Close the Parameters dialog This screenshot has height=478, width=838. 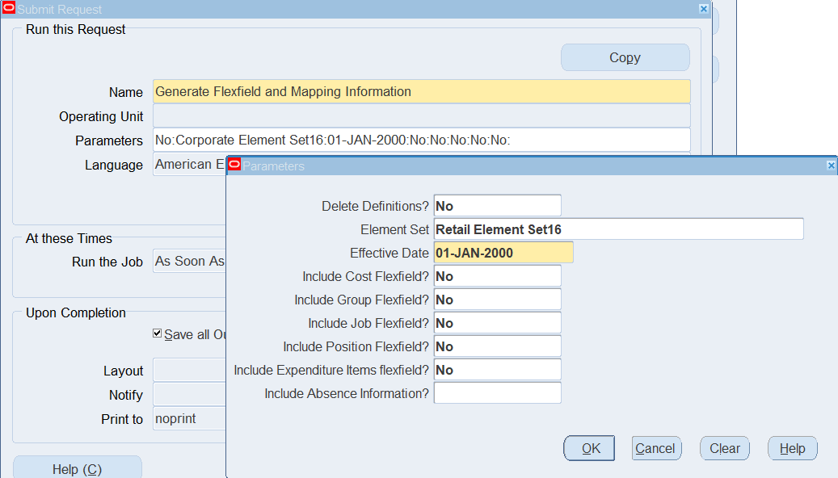pyautogui.click(x=831, y=166)
